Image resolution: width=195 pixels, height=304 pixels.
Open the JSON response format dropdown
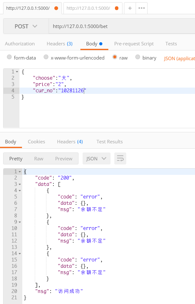coord(96,158)
